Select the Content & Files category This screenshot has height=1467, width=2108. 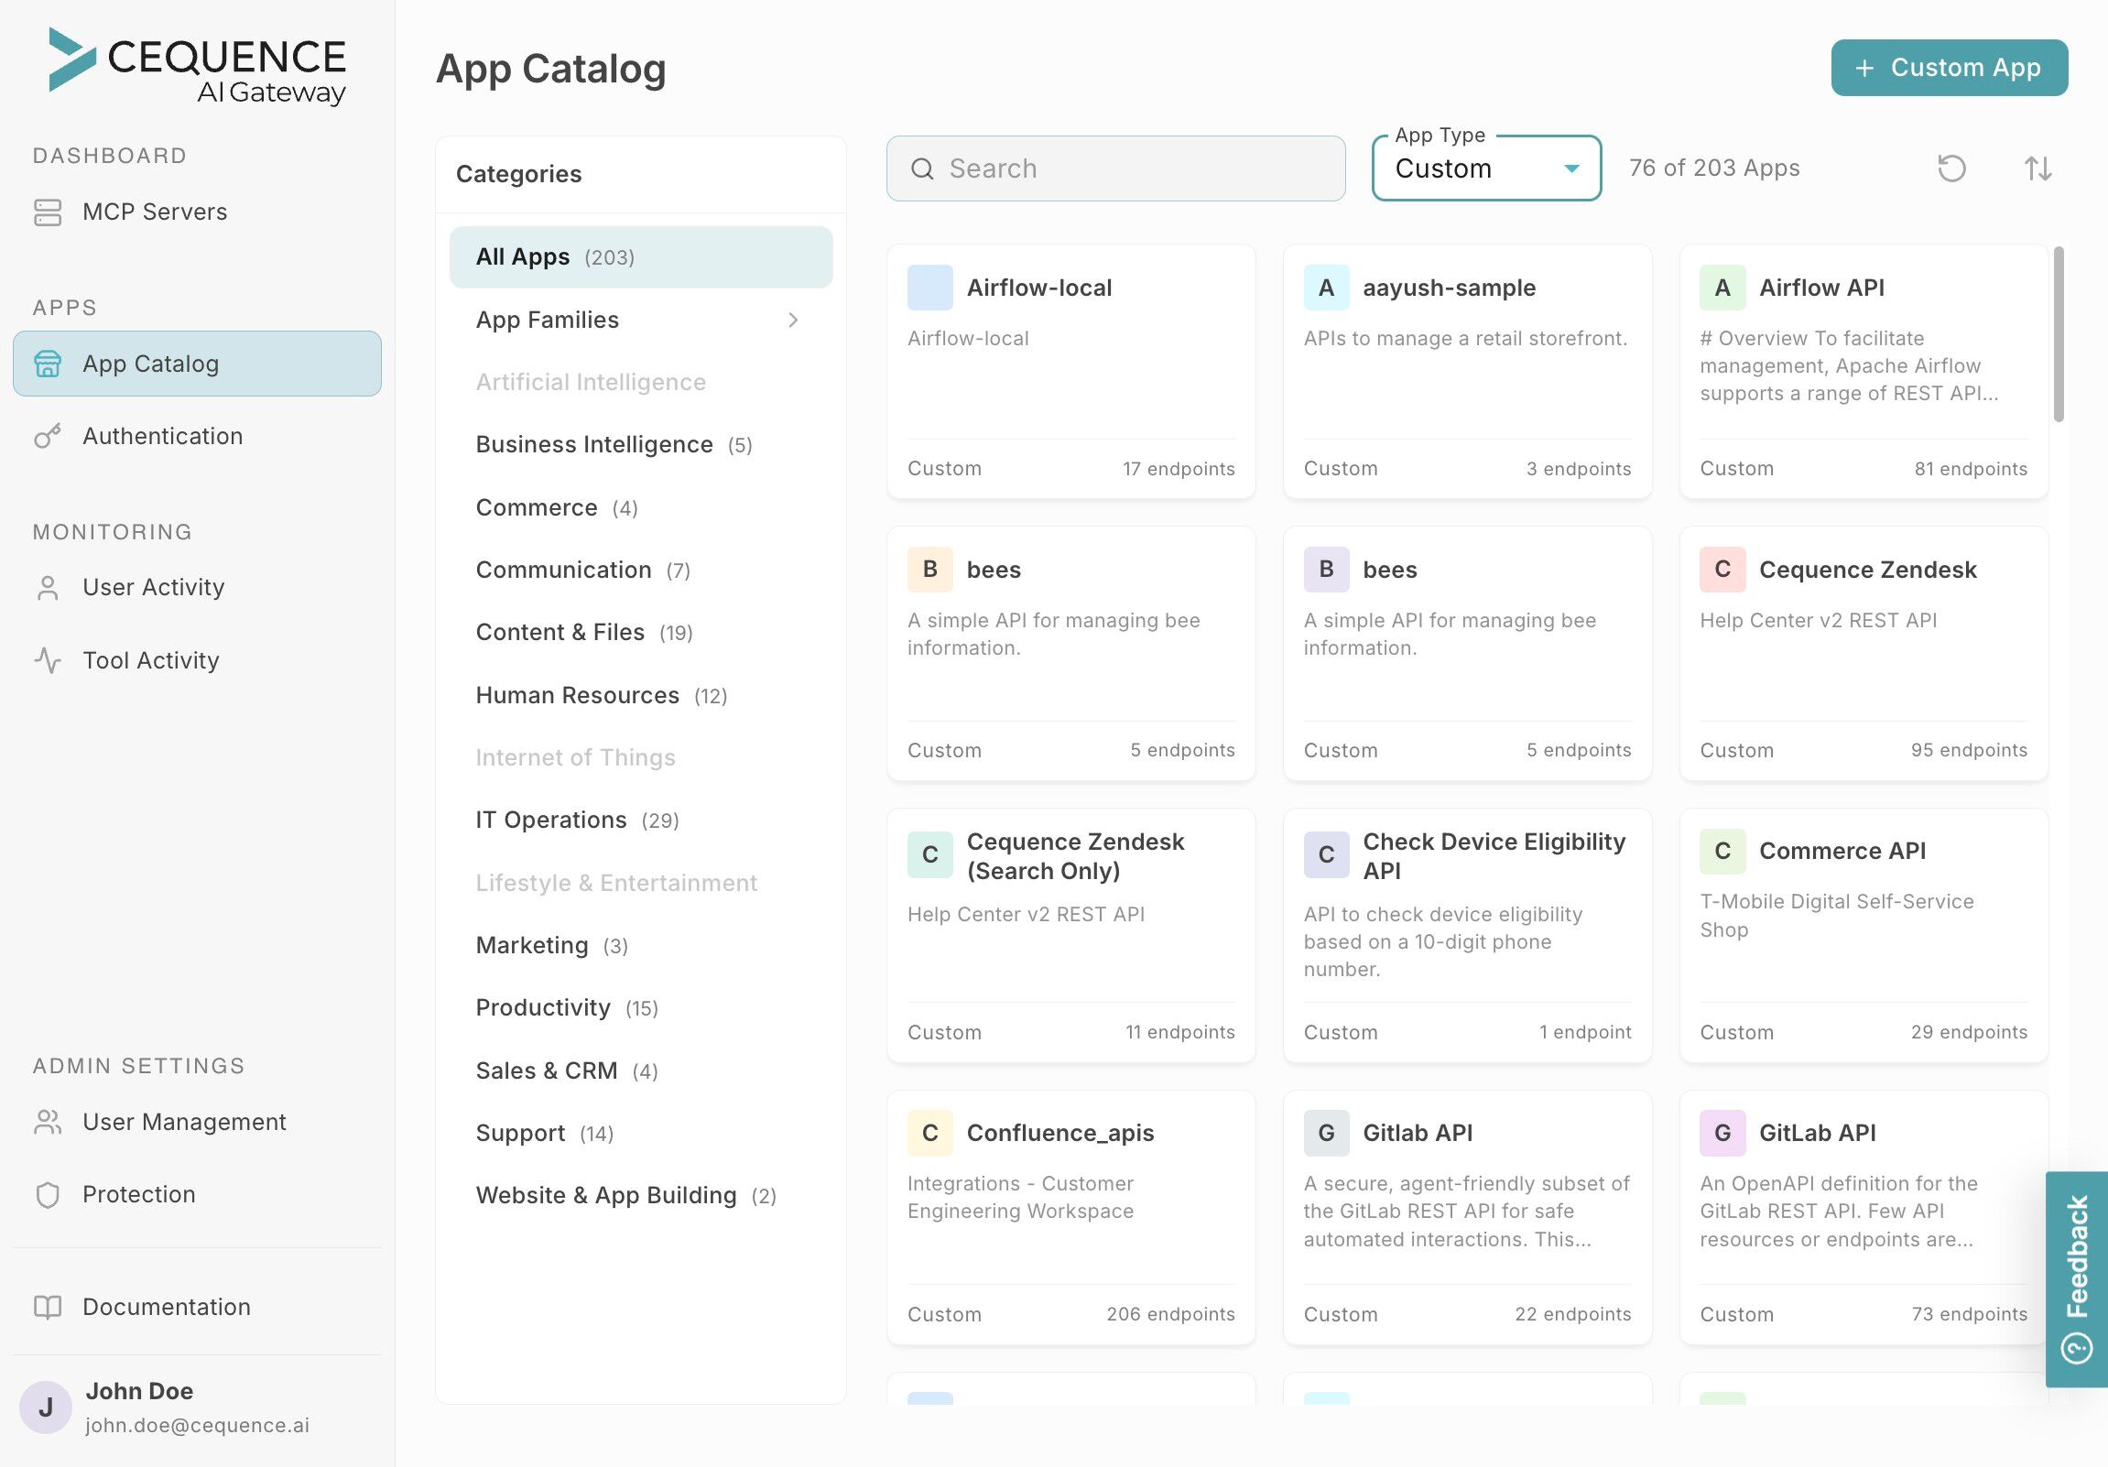[560, 633]
